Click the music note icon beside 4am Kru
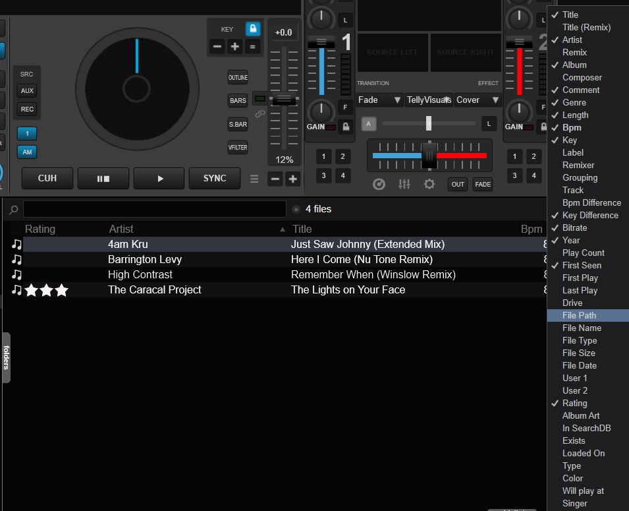Screen dimensions: 629x511 click(x=16, y=243)
